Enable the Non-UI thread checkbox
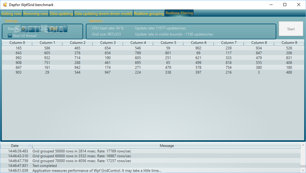 point(10,35)
